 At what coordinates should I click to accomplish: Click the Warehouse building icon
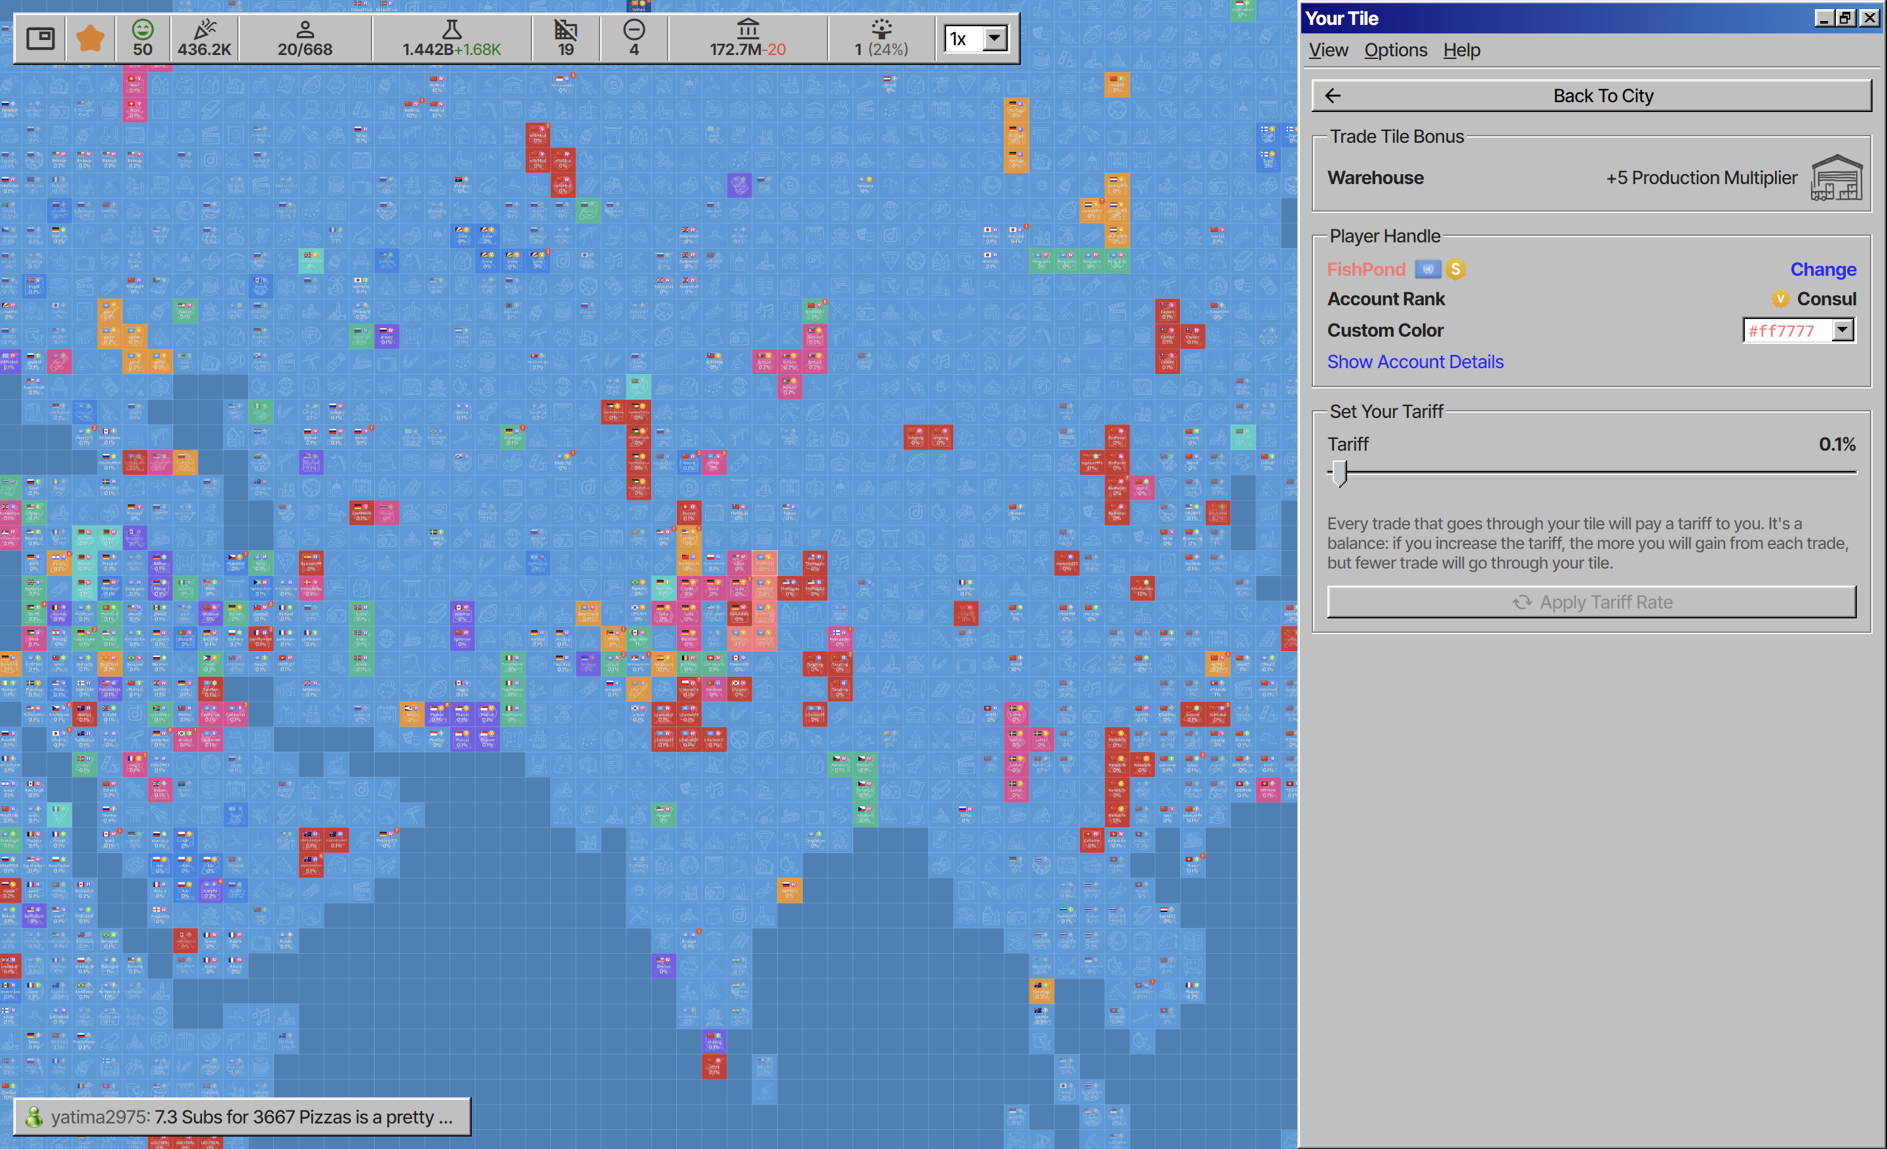[x=1836, y=178]
